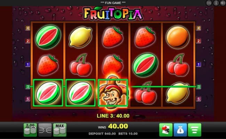Click left payline 2 marker
The image size is (226, 139).
(x=27, y=41)
